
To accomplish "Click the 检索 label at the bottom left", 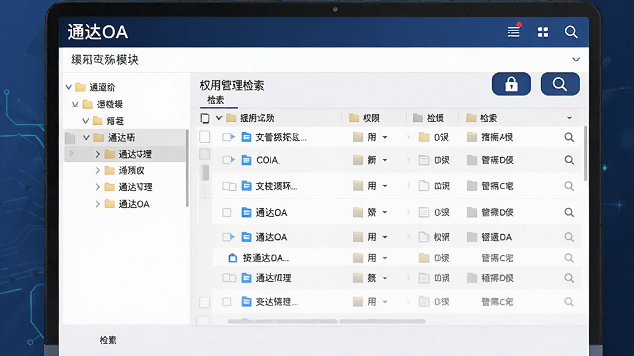I will pos(108,341).
